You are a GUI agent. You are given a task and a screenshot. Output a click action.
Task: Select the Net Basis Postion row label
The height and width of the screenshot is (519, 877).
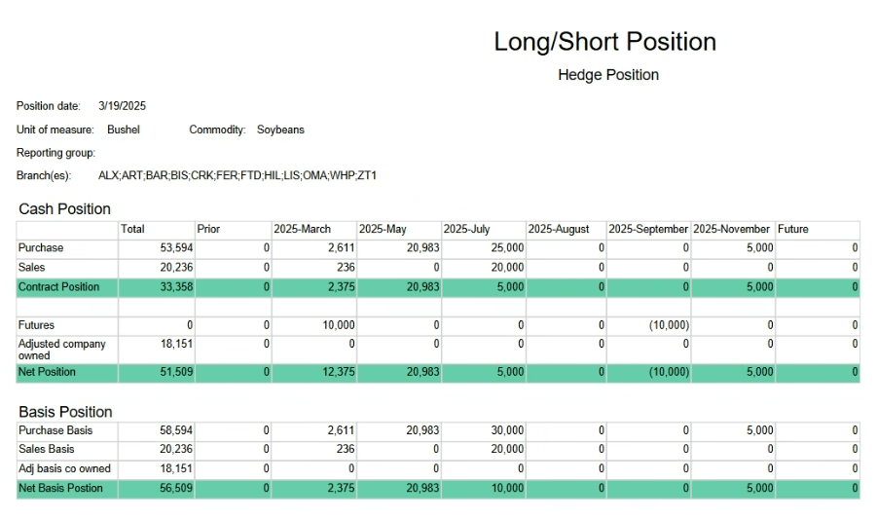point(60,489)
